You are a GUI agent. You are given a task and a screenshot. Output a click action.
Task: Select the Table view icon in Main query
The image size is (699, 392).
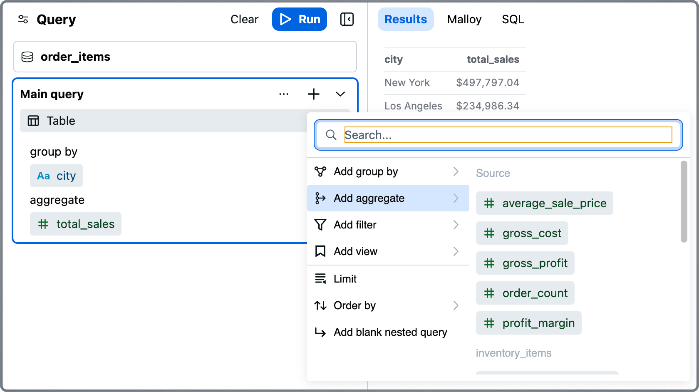[33, 121]
